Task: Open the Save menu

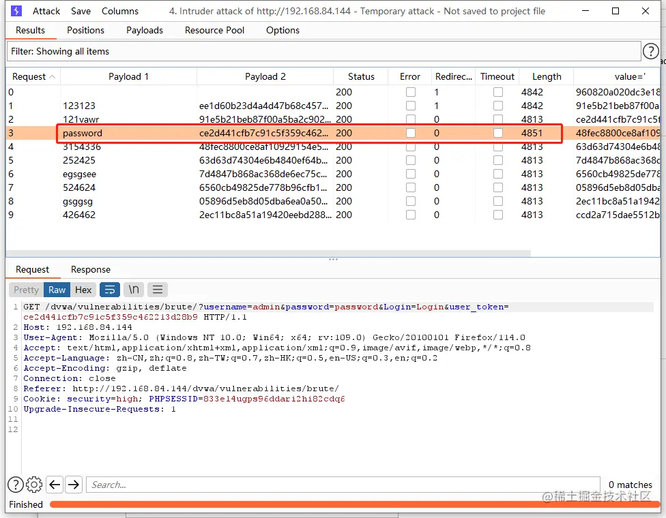Action: coord(81,11)
